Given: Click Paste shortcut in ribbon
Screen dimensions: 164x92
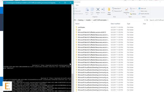Looking at the screenshot, I should tap(78, 14).
